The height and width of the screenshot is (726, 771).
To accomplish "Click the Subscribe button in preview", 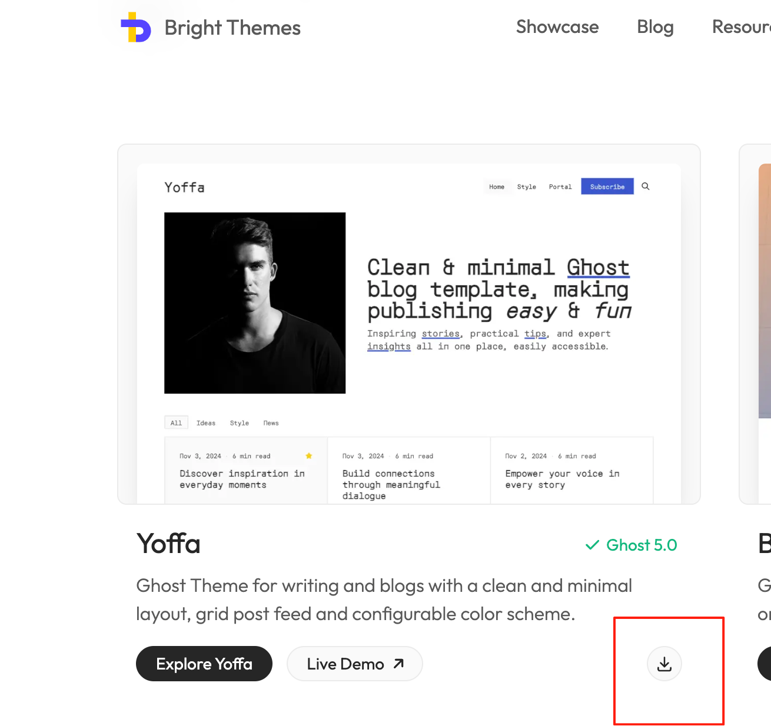I will (x=607, y=187).
